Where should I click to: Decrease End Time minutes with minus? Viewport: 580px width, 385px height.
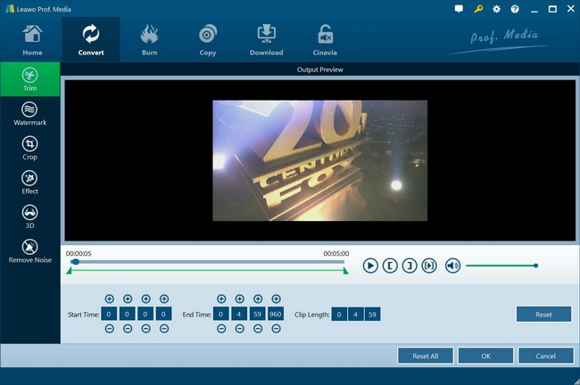(x=240, y=329)
